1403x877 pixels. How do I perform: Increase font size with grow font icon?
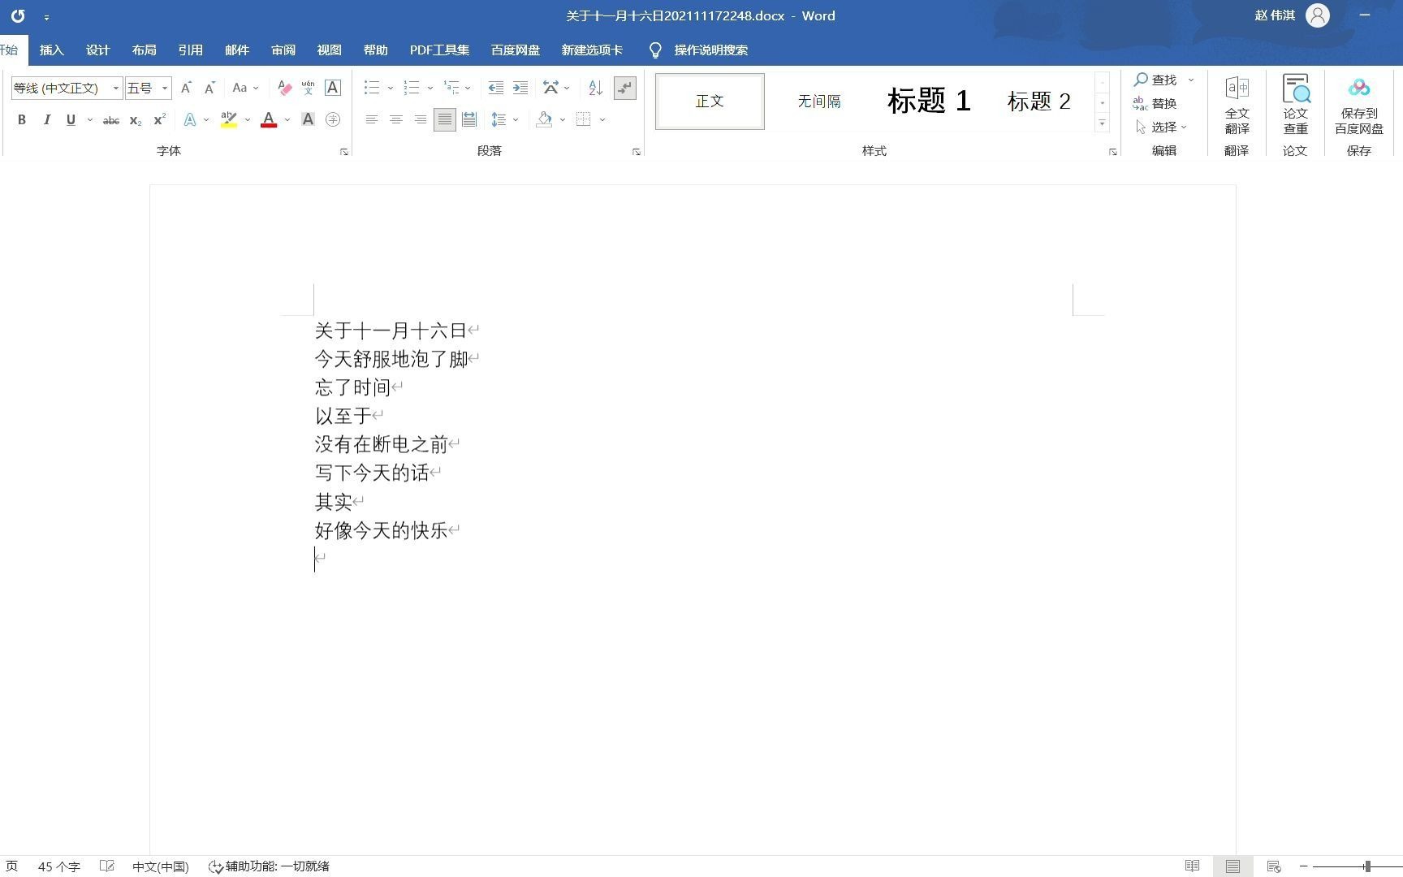186,88
